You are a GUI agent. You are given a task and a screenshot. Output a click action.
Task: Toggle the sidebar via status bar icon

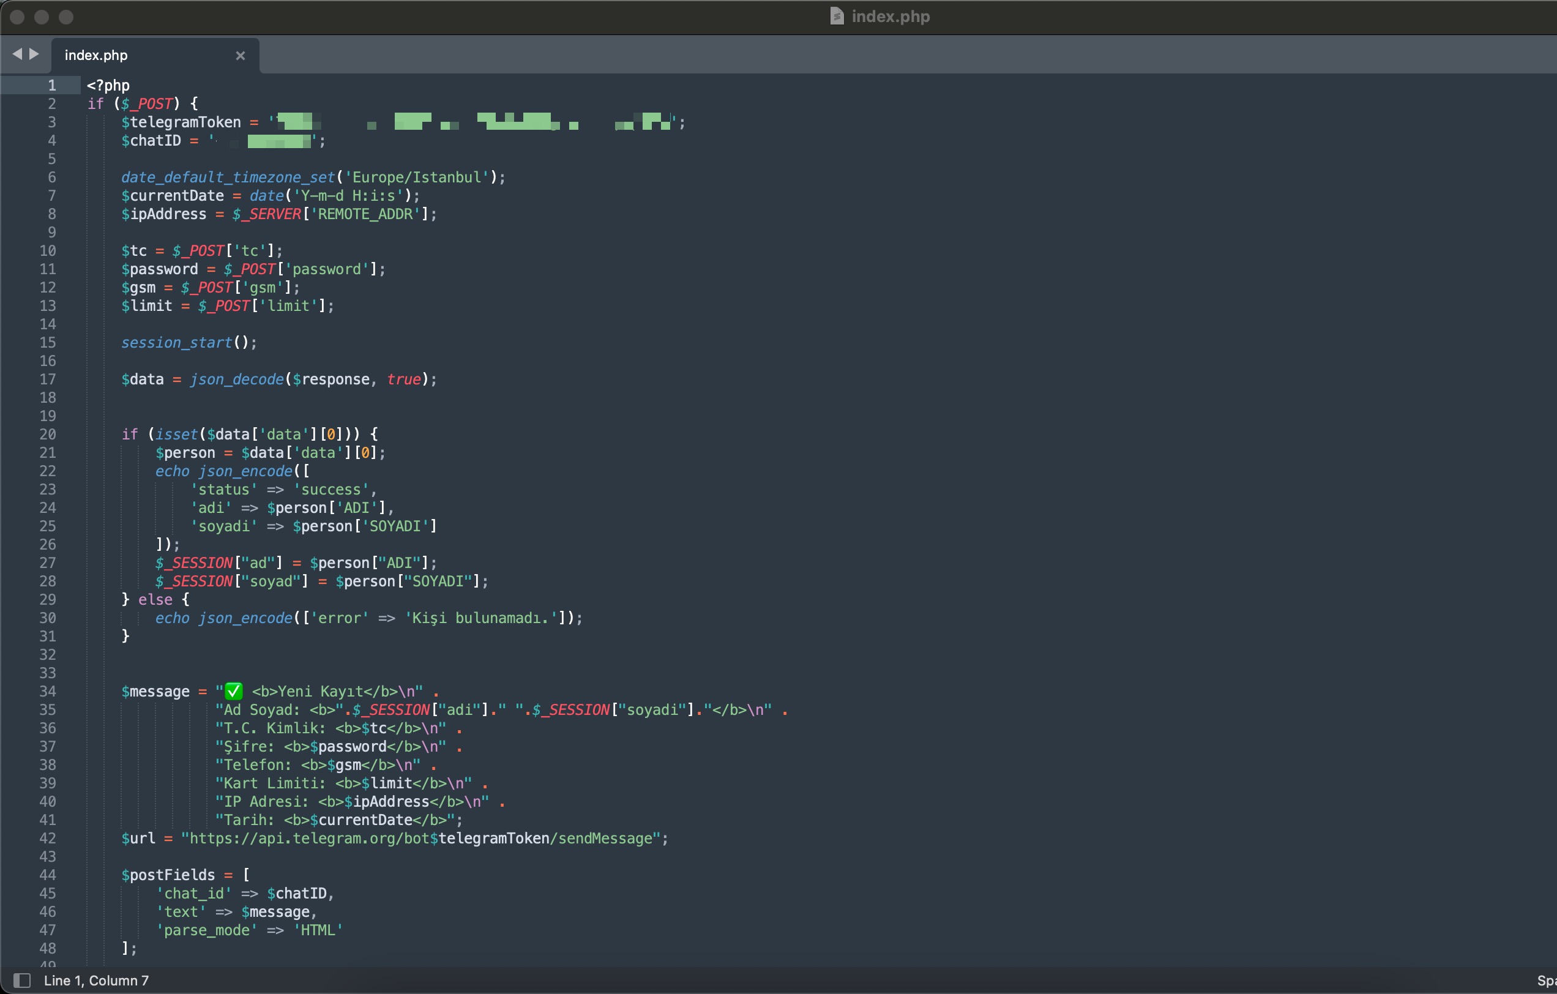click(22, 981)
